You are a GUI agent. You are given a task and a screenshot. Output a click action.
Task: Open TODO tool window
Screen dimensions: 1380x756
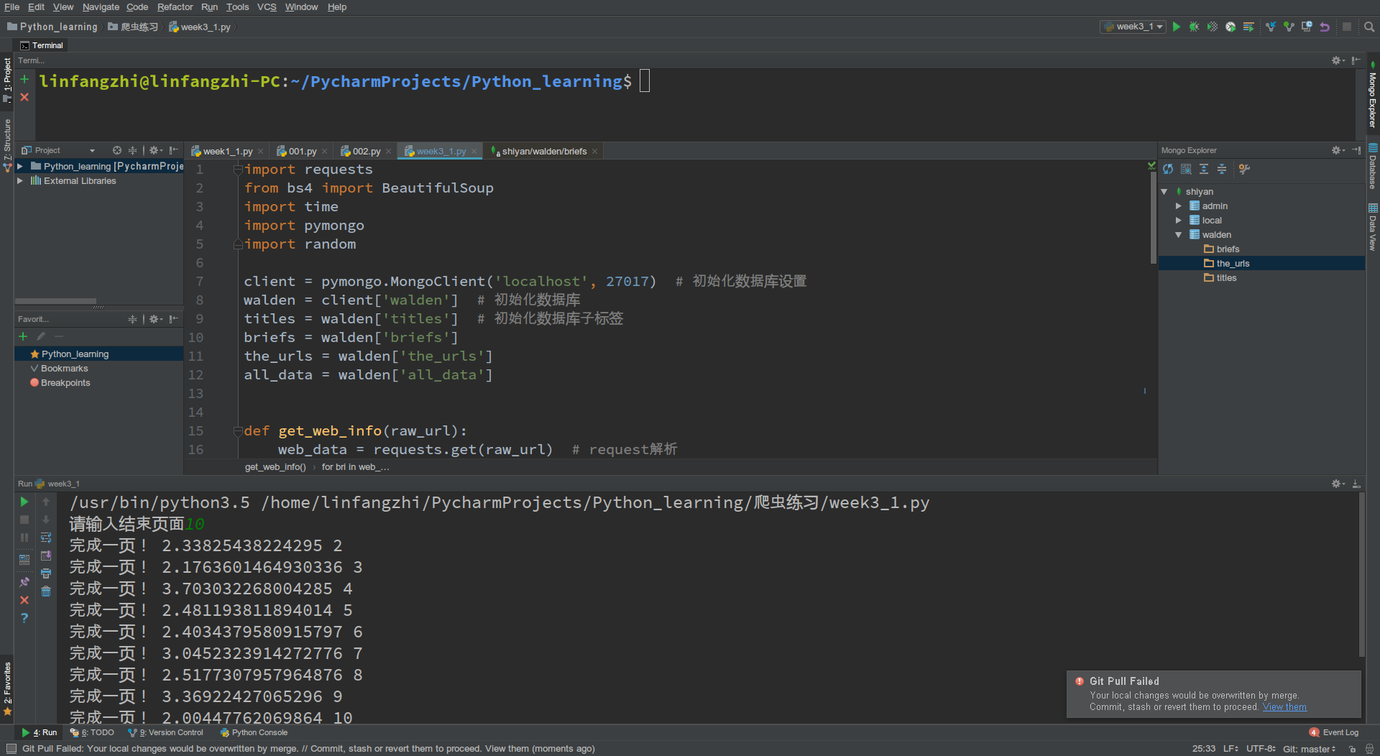[x=92, y=733]
